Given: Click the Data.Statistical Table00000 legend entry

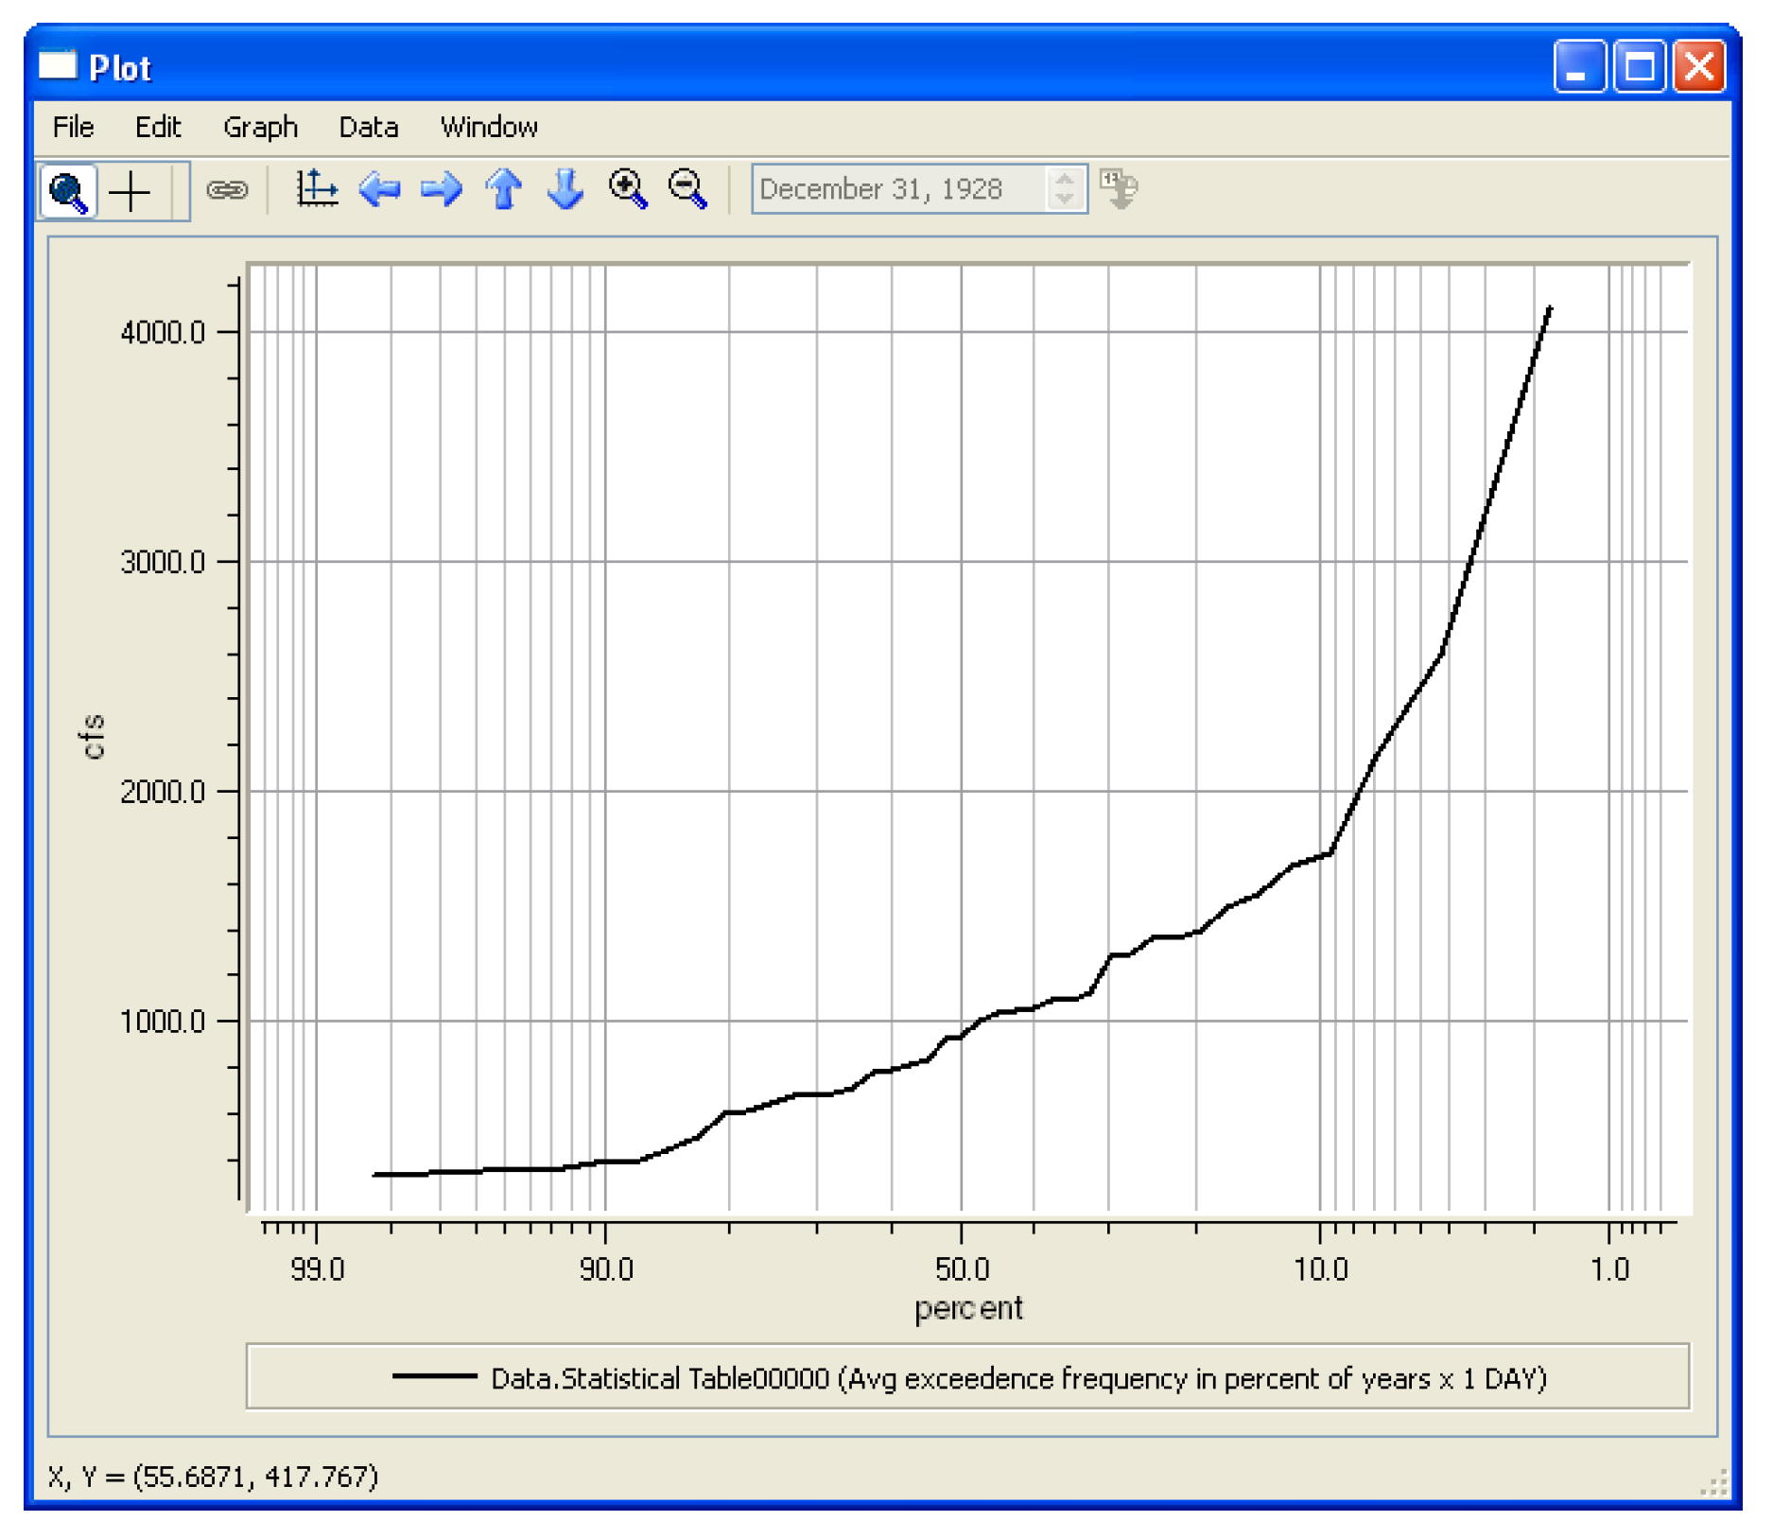Looking at the screenshot, I should click(968, 1379).
